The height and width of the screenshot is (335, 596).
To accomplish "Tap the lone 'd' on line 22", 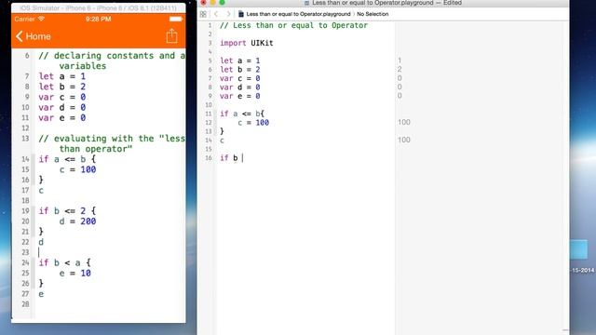I will coord(41,242).
